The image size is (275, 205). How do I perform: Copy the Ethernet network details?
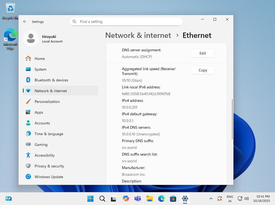point(202,70)
